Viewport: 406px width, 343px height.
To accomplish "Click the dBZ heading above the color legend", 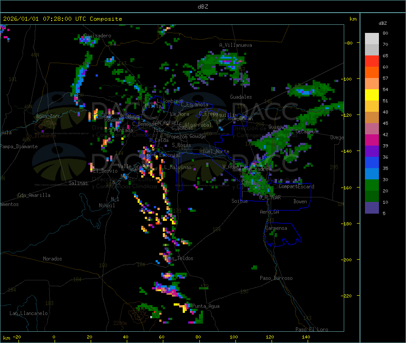I will (383, 23).
